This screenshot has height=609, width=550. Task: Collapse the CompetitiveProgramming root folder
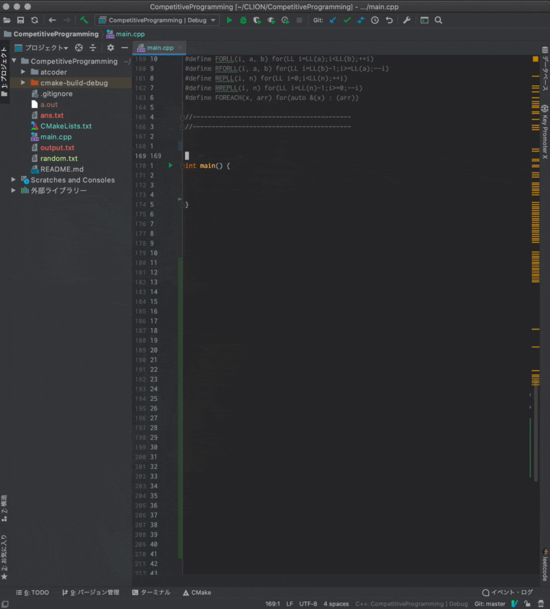coord(14,61)
